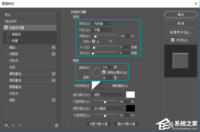Close the 图层样式 dialog
The width and height of the screenshot is (200, 132).
196,4
